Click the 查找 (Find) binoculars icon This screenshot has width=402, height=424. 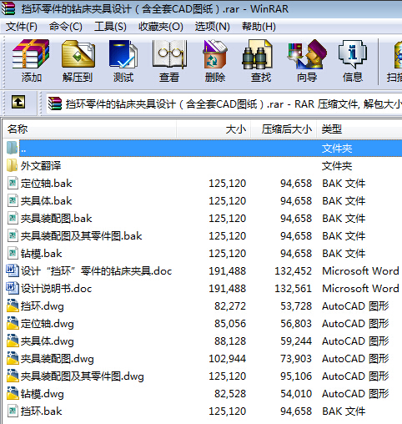point(257,54)
